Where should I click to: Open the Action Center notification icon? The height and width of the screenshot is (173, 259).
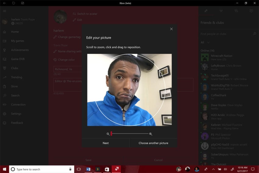(253, 169)
